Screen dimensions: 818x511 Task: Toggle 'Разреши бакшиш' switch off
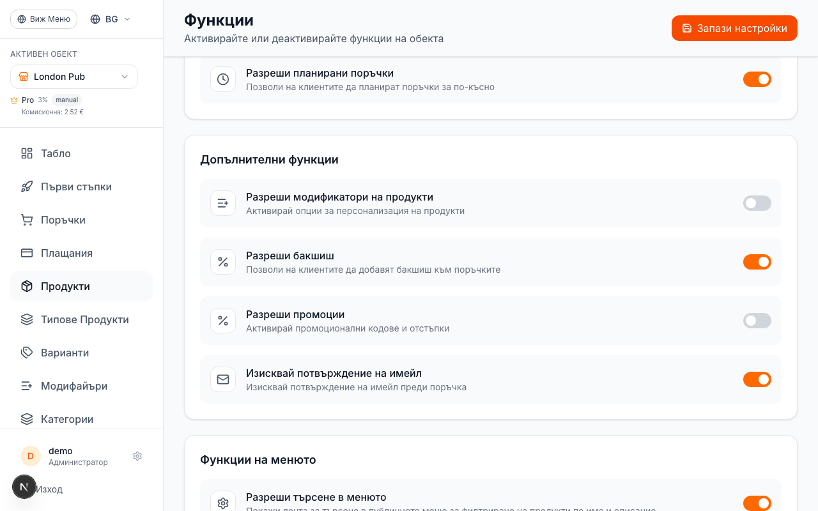coord(757,262)
